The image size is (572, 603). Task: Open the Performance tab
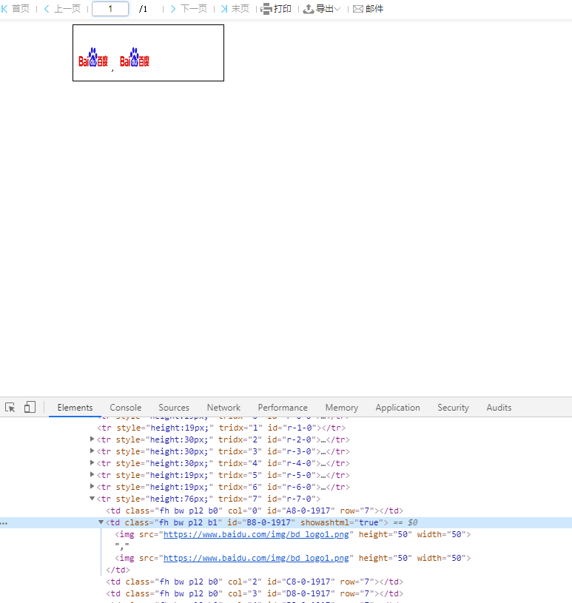(283, 408)
